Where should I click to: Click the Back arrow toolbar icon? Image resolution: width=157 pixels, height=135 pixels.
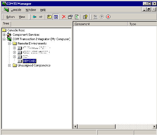point(35,17)
